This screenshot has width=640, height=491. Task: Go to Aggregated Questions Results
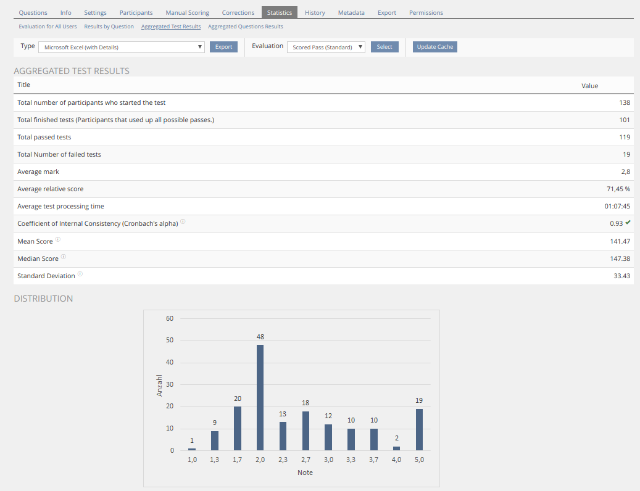[245, 27]
